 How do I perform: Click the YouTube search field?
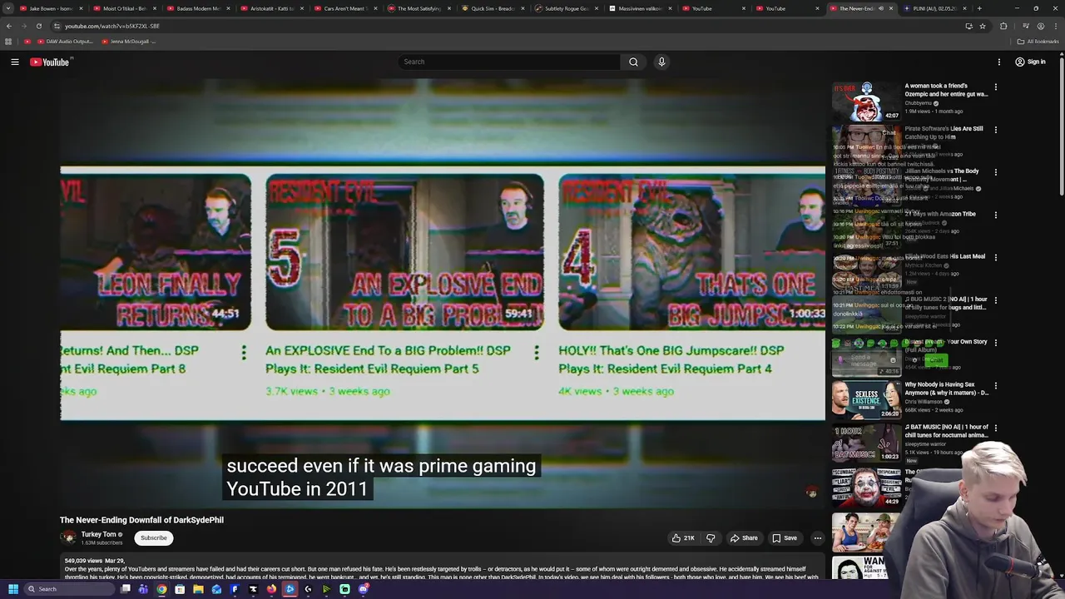(508, 62)
